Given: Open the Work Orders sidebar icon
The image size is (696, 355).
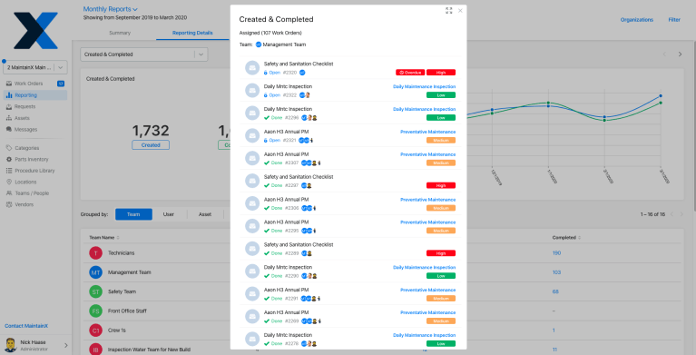Looking at the screenshot, I should pos(9,84).
